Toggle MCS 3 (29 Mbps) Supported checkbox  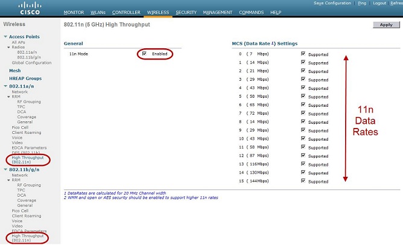click(303, 79)
